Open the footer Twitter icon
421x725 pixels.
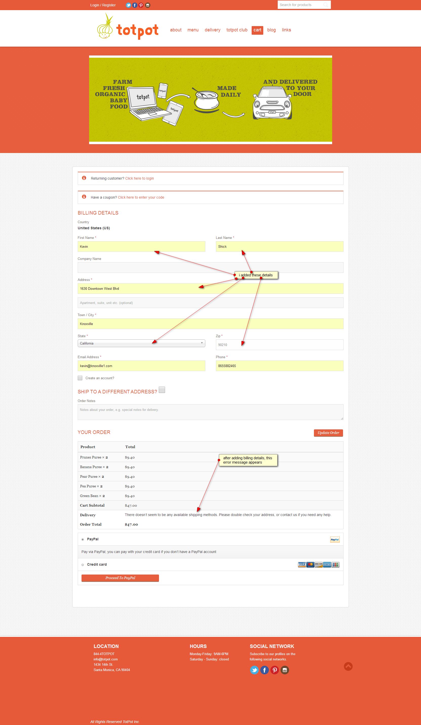tap(254, 670)
